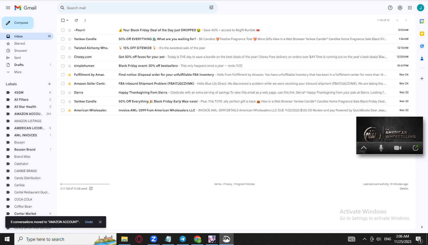The width and height of the screenshot is (428, 245).
Task: Open the storage management link icon
Action: pyautogui.click(x=91, y=189)
